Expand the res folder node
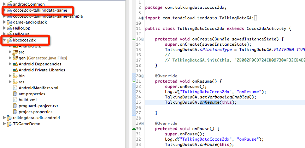 [x=10, y=82]
